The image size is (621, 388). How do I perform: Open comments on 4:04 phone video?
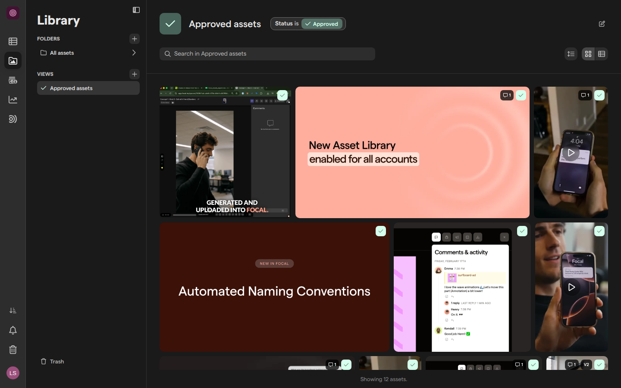pos(585,95)
